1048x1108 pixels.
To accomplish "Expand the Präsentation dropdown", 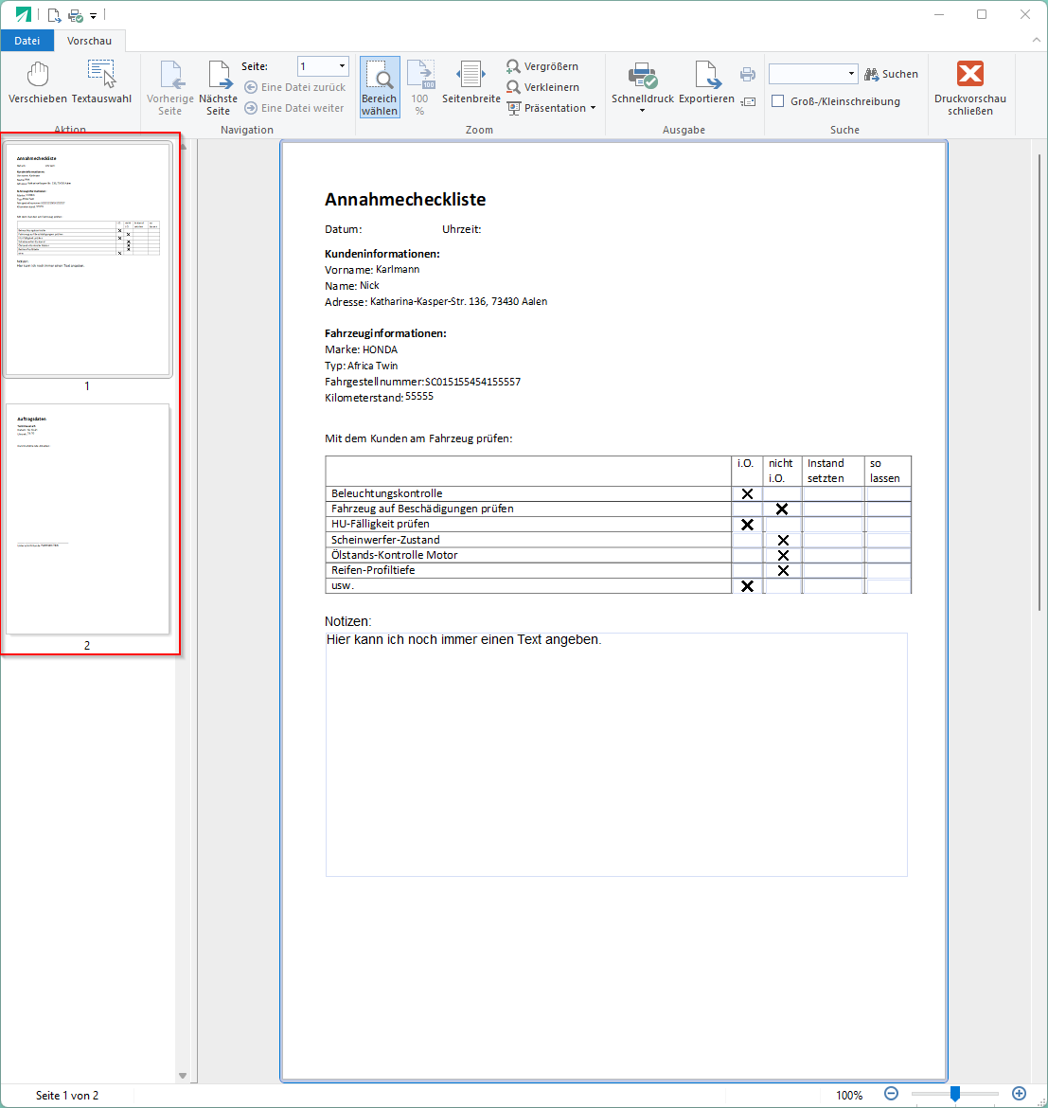I will (x=594, y=108).
